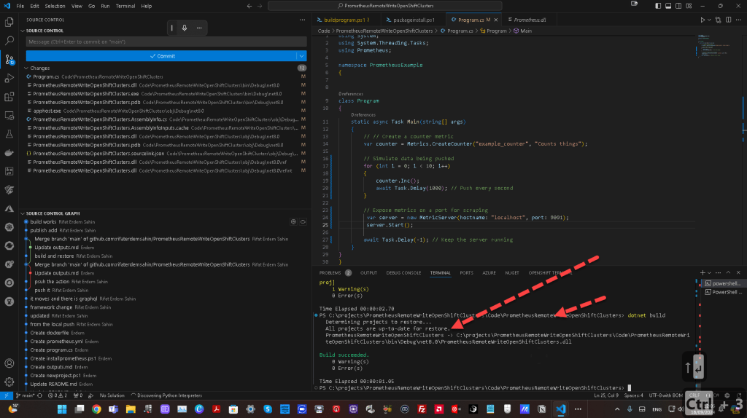Click the commit message input field
The image size is (747, 418).
point(166,42)
